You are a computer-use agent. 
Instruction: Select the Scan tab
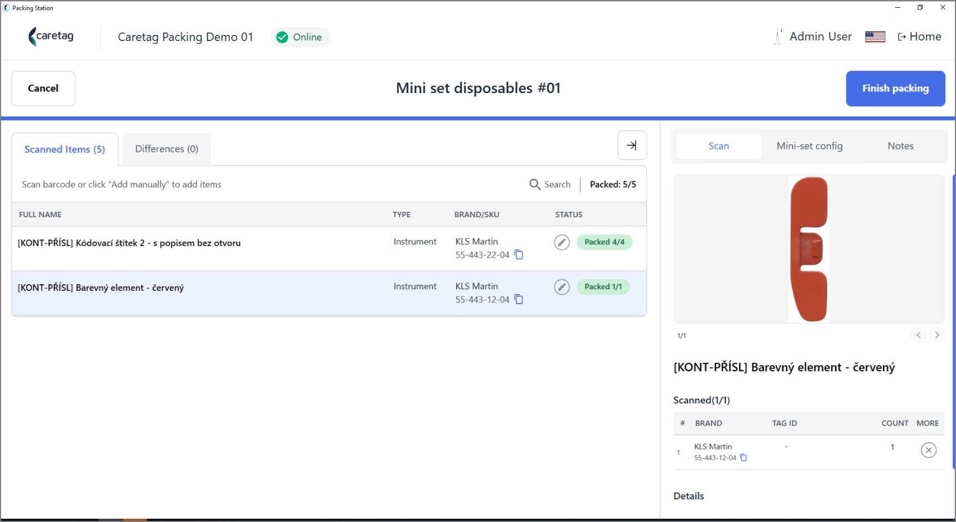pos(719,146)
